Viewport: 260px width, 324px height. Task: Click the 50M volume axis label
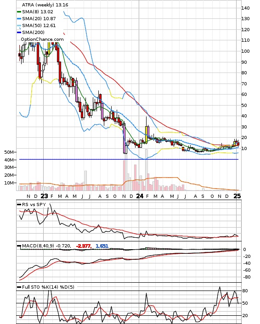coord(9,152)
